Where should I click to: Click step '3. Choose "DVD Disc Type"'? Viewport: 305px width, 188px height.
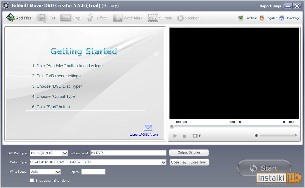(57, 86)
